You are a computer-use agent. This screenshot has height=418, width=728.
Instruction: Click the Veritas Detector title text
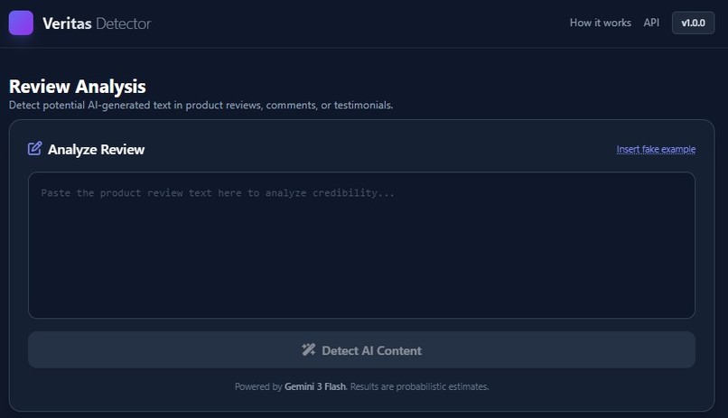pos(97,23)
